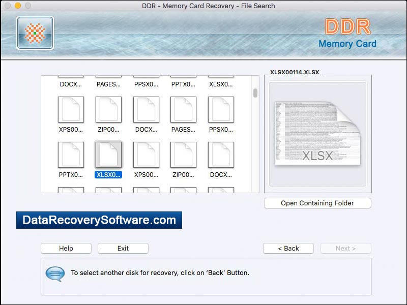Image resolution: width=407 pixels, height=305 pixels.
Task: Click the speech bubble info icon
Action: click(54, 273)
